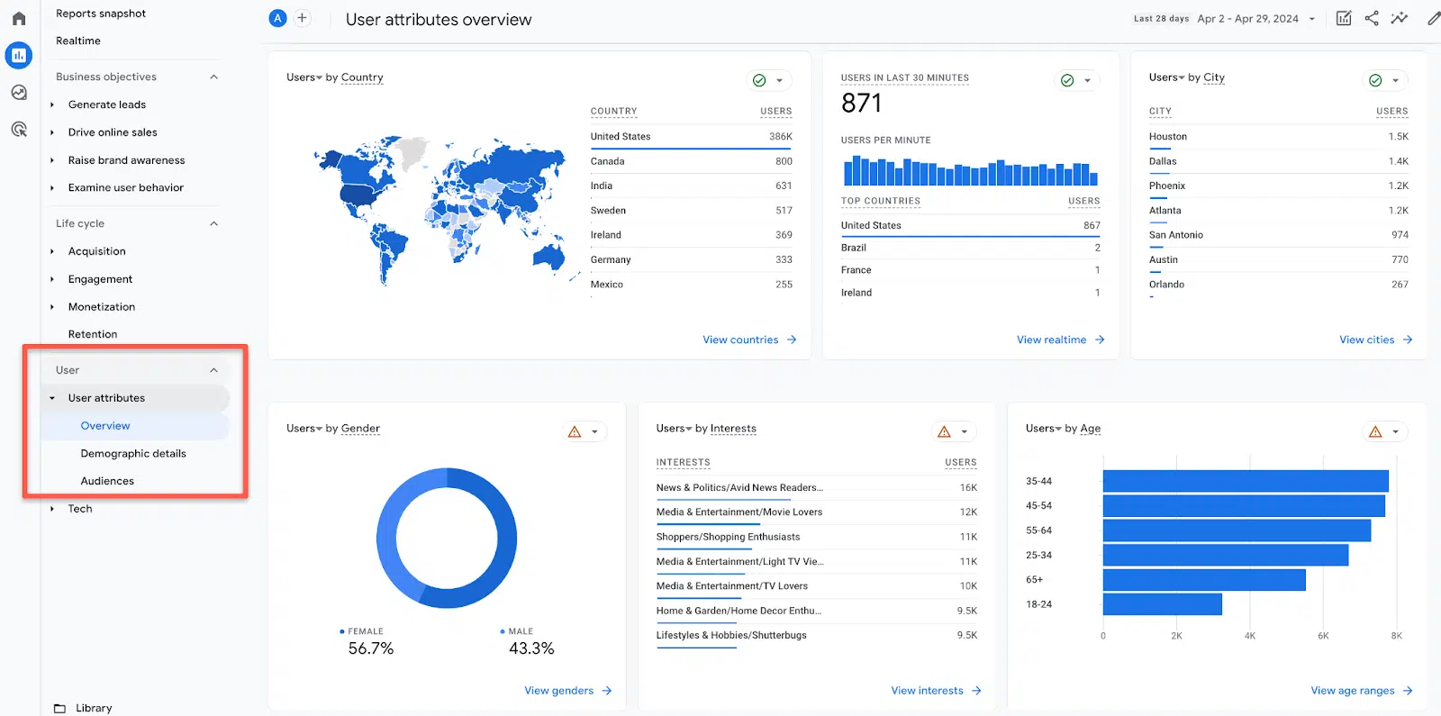Click warning triangle on Age card
The height and width of the screenshot is (716, 1441).
(1375, 431)
